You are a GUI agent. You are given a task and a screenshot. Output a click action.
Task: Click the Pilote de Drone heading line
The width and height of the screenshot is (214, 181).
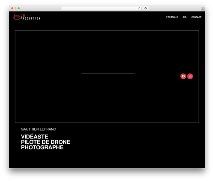(46, 142)
